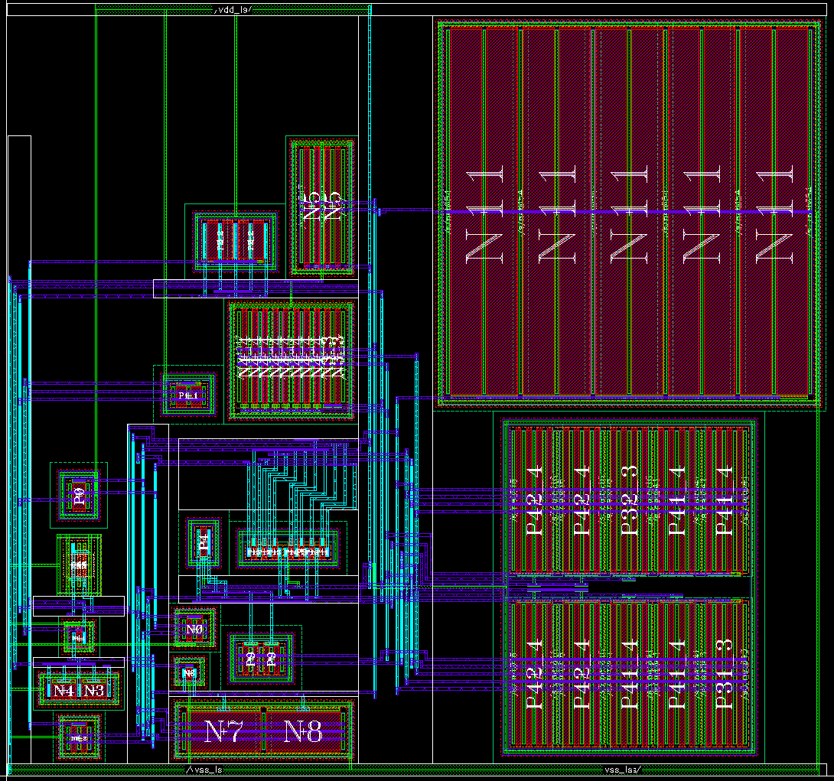Viewport: 834px width, 781px height.
Task: Pick the N3 device instance
Action: point(94,691)
